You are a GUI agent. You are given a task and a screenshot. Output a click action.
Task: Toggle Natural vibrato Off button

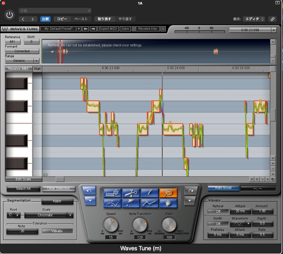(x=218, y=211)
